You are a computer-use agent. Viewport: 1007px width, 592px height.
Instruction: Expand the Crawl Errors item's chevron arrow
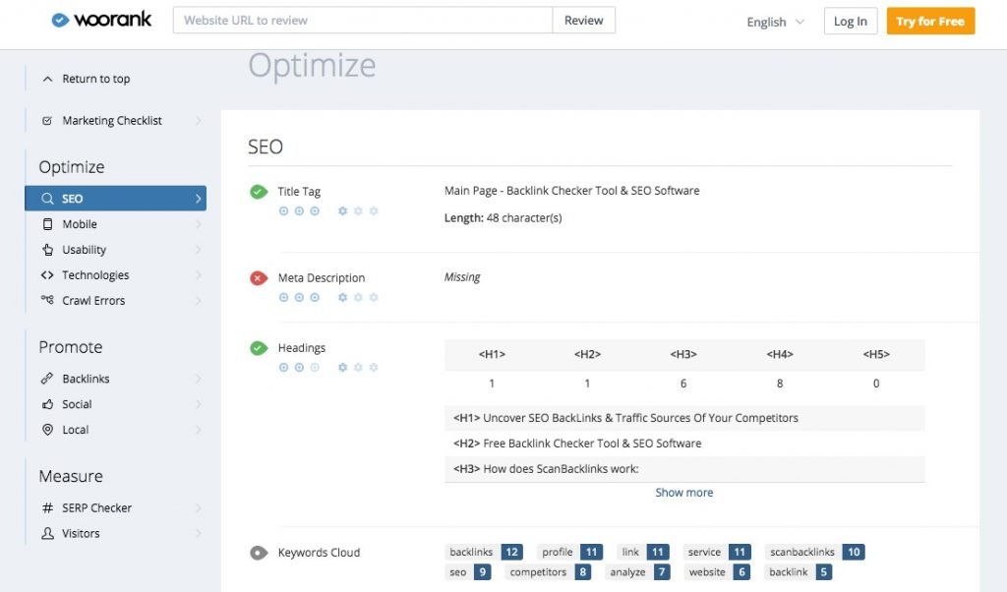198,301
